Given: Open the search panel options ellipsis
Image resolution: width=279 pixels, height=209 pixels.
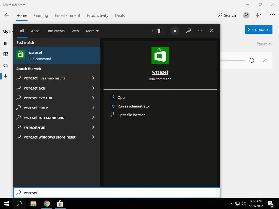Looking at the screenshot, I should (x=200, y=31).
